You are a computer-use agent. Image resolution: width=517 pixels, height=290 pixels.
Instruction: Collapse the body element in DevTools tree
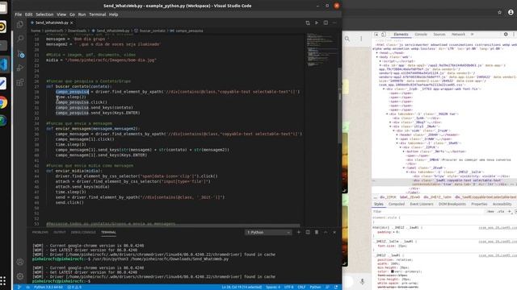[377, 57]
